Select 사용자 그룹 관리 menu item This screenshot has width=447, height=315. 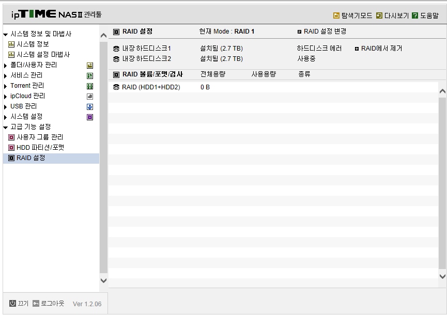coord(40,137)
